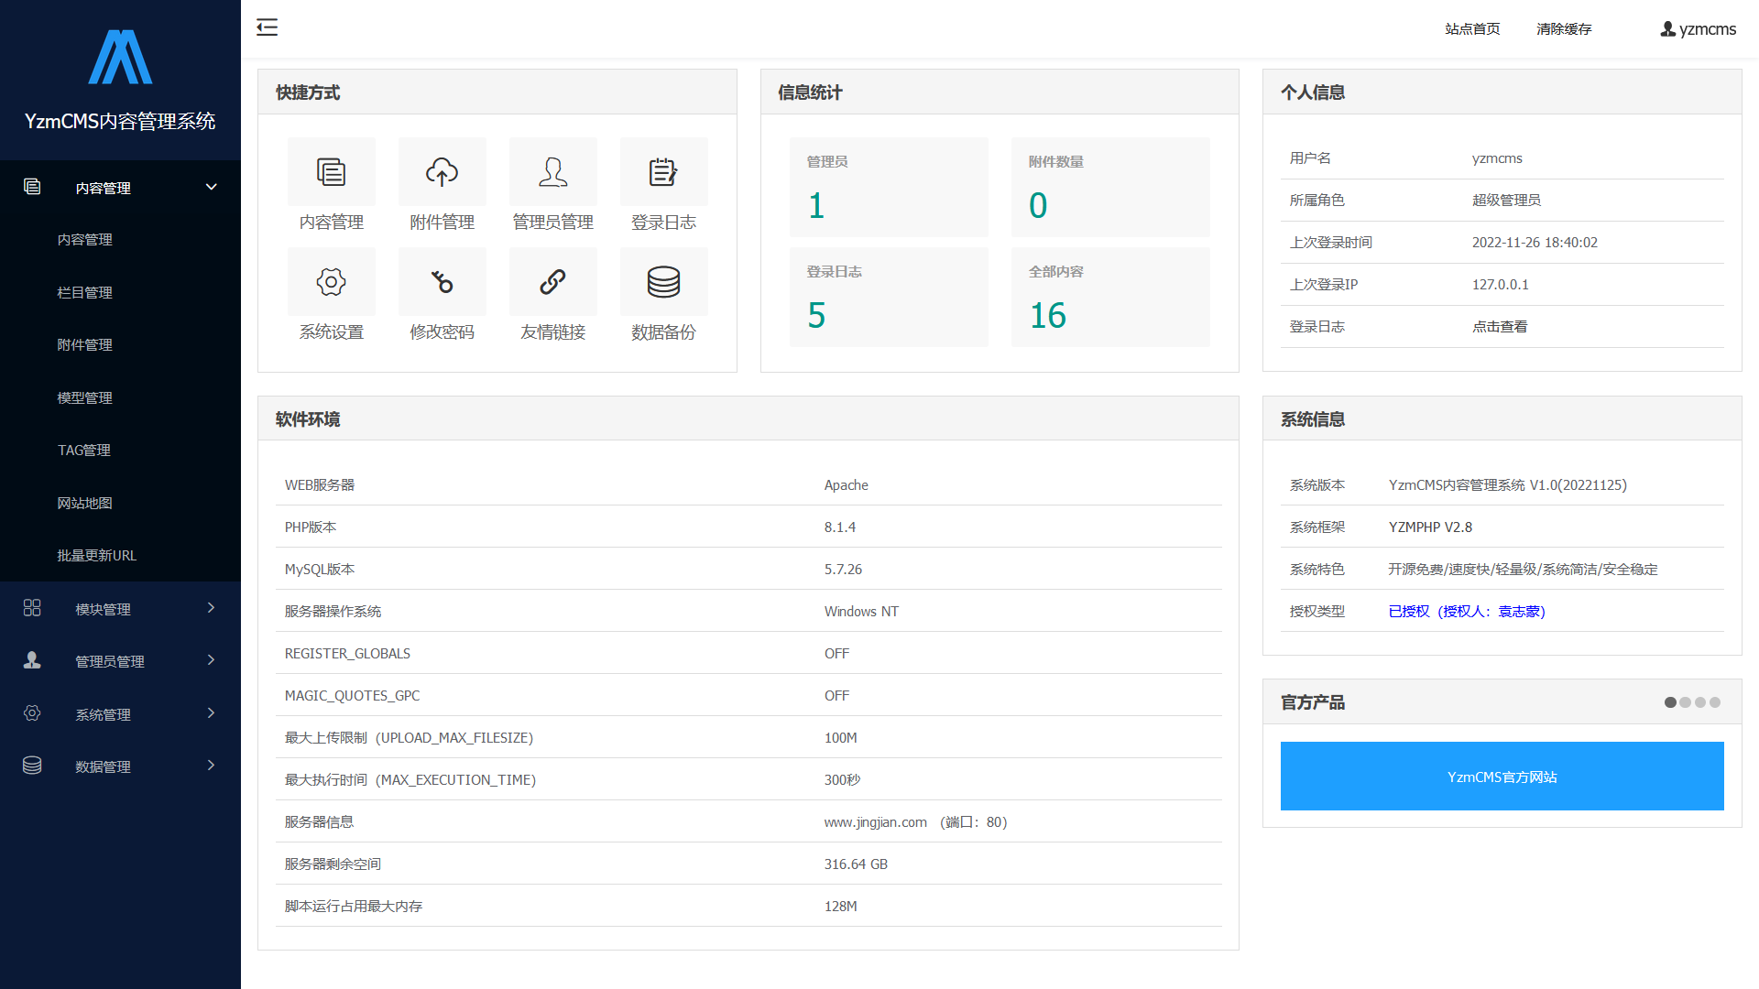Click 点击查看 to view login log
The image size is (1759, 989).
click(1500, 327)
